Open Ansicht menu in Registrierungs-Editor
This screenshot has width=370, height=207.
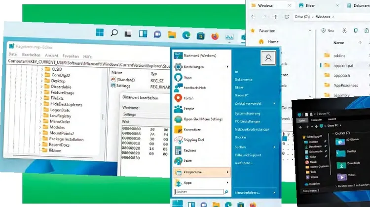pyautogui.click(x=51, y=56)
